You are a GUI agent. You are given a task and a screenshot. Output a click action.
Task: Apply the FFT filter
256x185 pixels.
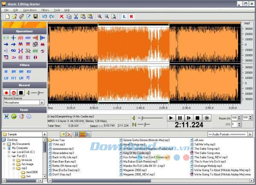tap(14, 78)
